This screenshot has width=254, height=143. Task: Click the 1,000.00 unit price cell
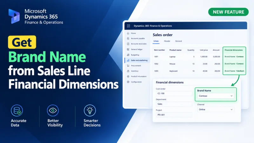pyautogui.click(x=204, y=57)
